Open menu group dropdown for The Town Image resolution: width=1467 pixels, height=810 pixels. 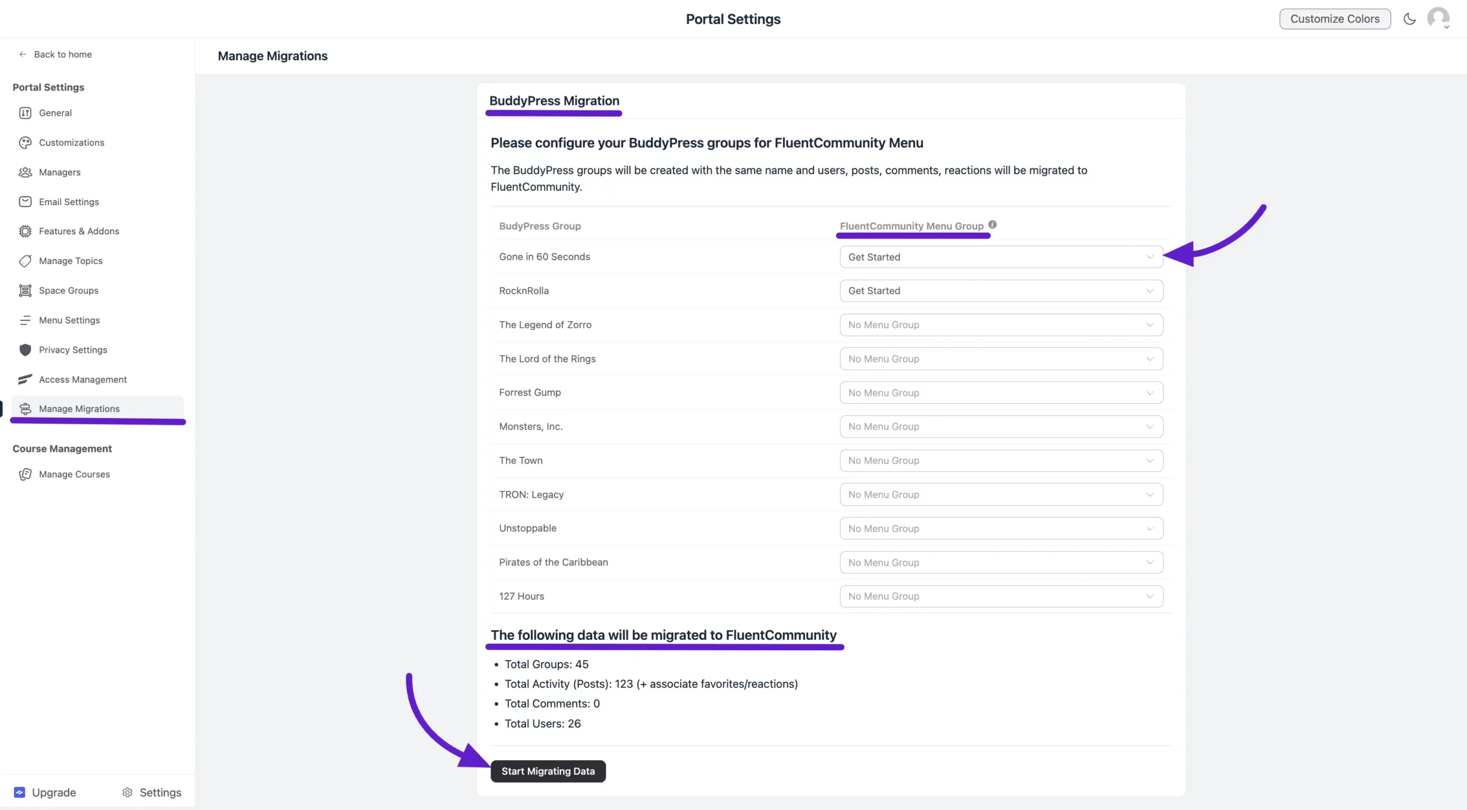click(1001, 461)
